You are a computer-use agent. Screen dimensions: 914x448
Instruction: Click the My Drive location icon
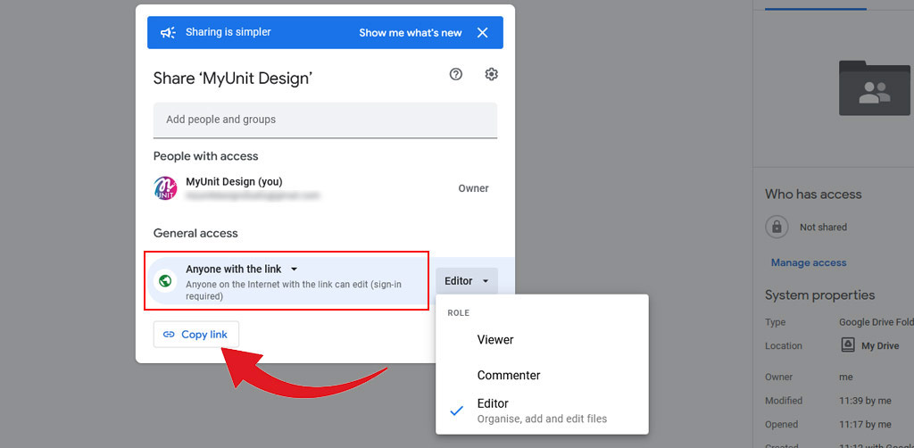[848, 345]
